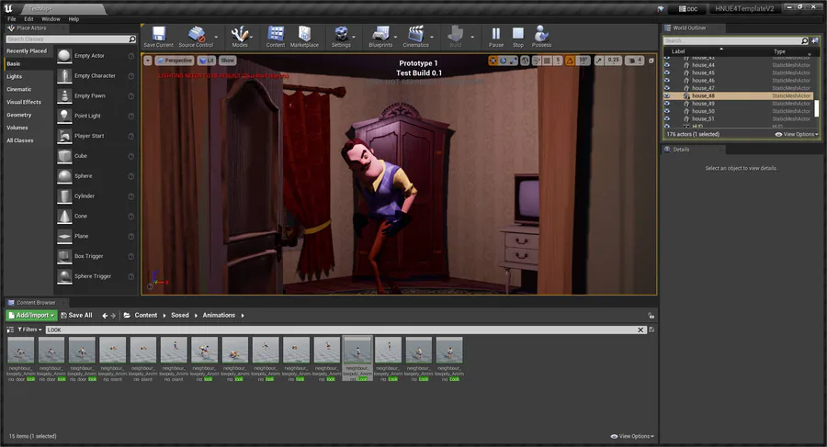The height and width of the screenshot is (447, 827).
Task: Toggle world/local coordinate system globe icon
Action: pyautogui.click(x=526, y=61)
